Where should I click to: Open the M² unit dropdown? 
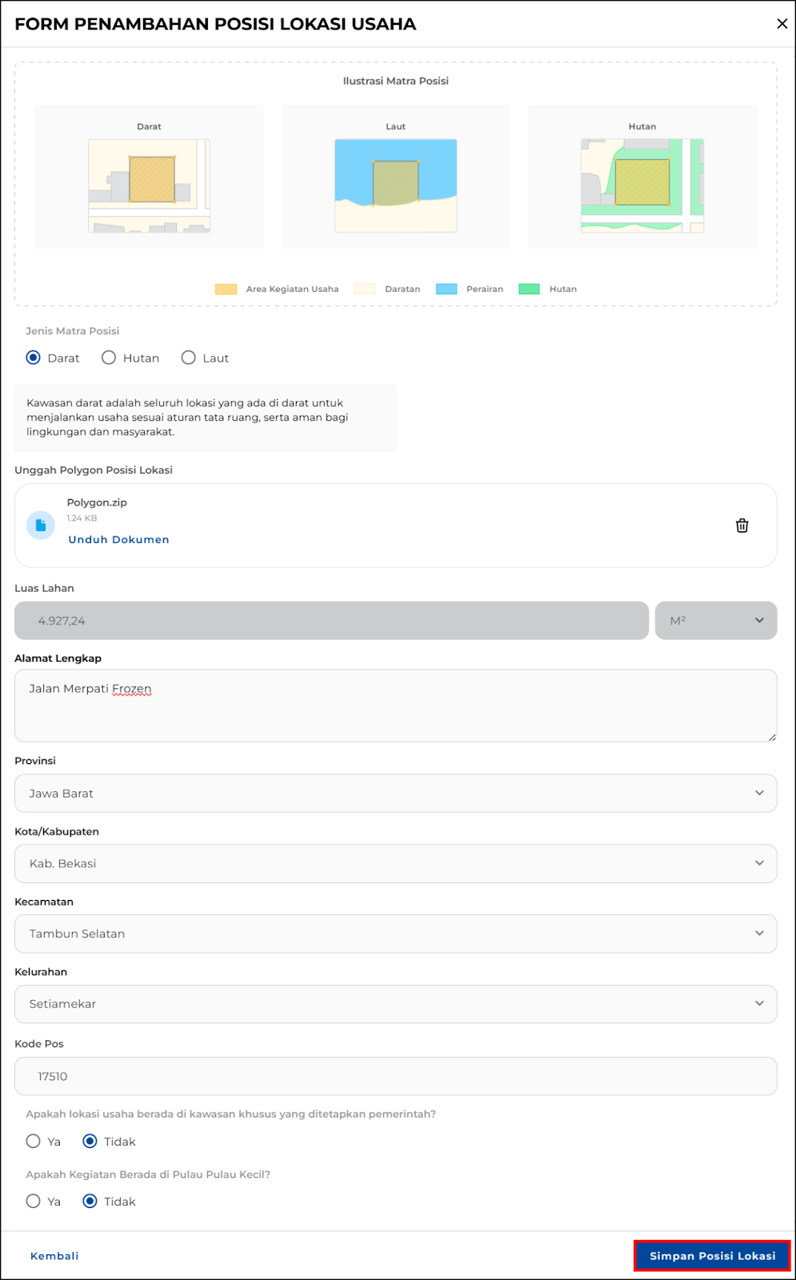point(715,621)
